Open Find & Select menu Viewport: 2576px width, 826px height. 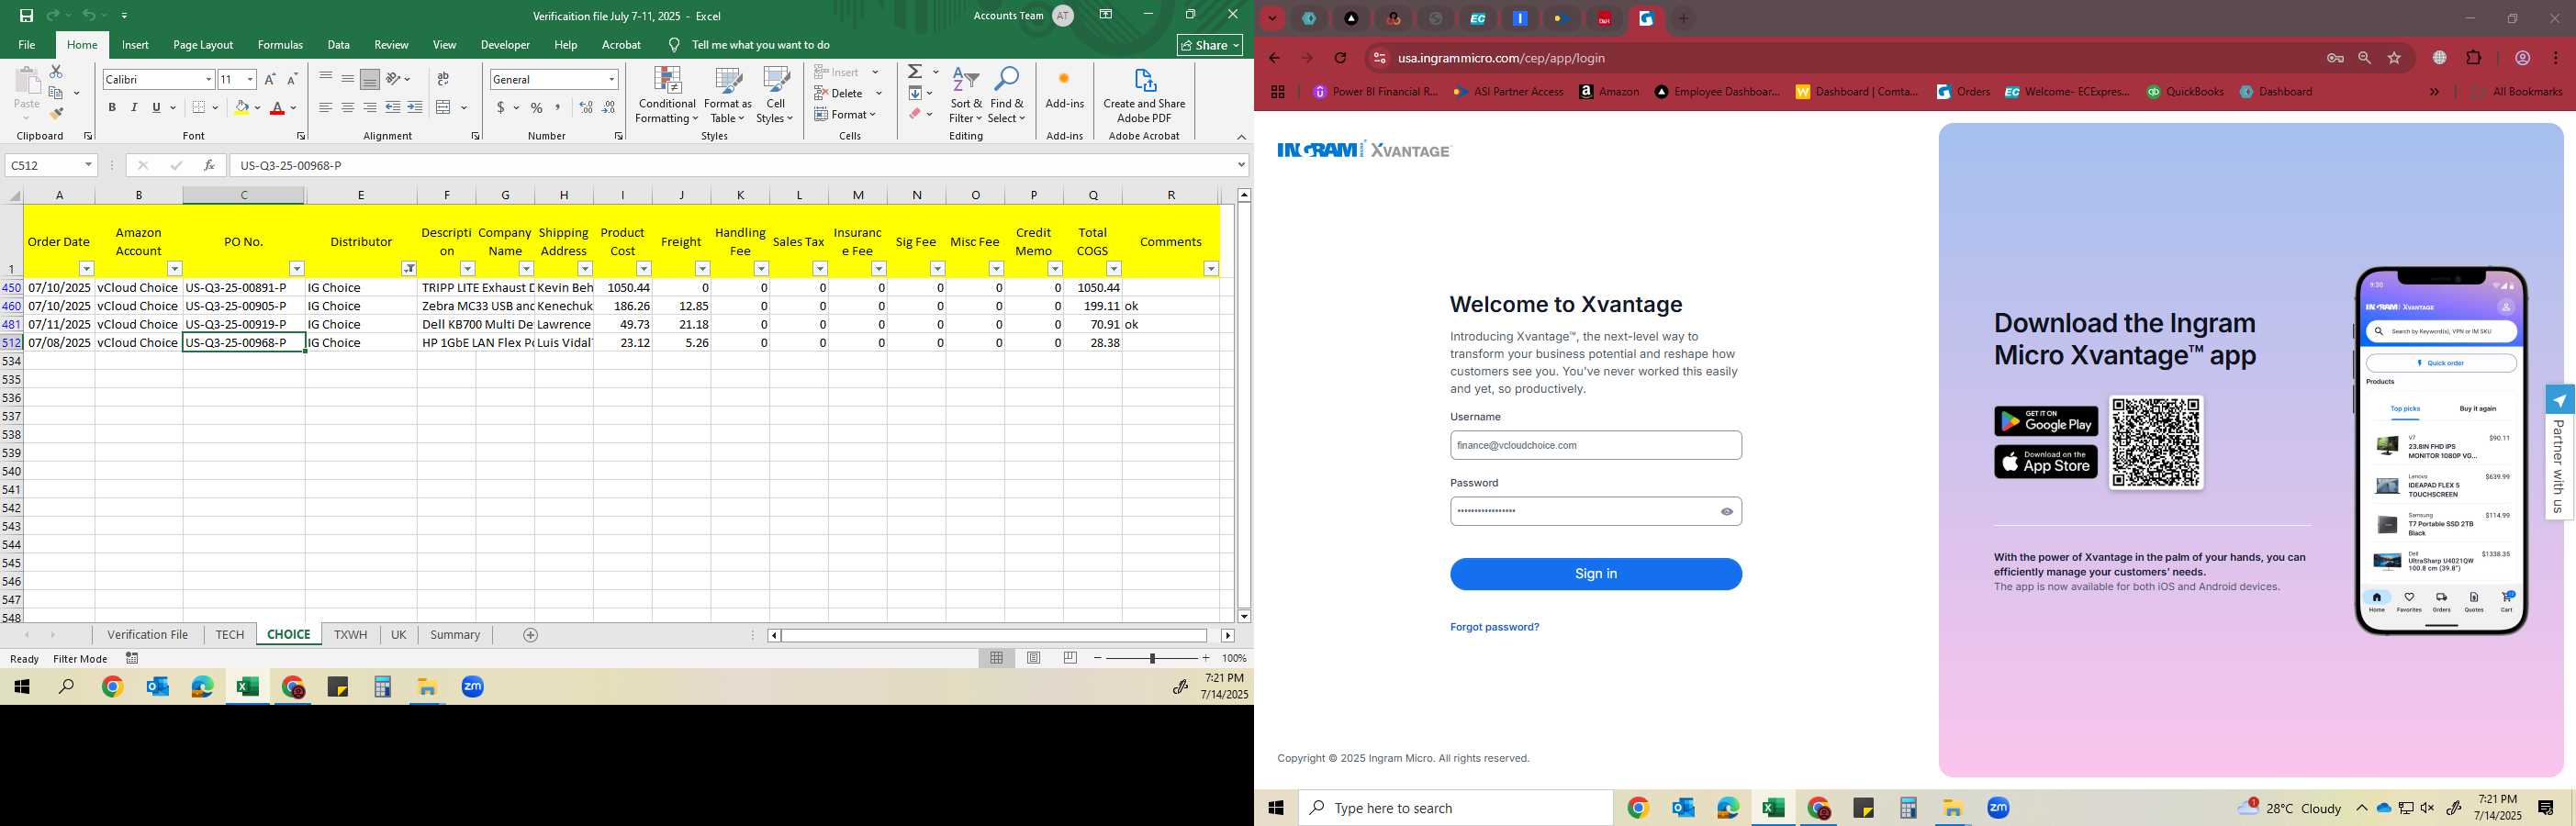pyautogui.click(x=1007, y=96)
